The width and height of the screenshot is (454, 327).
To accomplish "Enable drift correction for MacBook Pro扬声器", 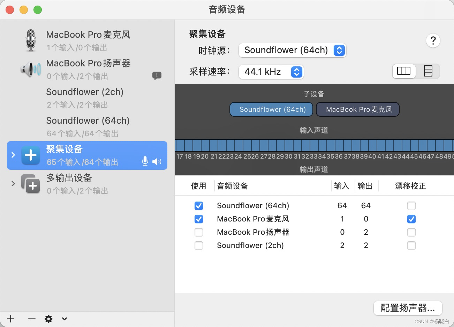I will 411,232.
